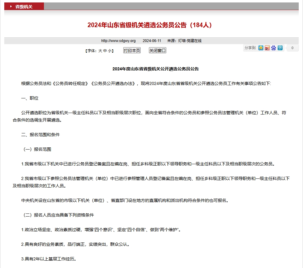Click the printer function 打印本页 control

pyautogui.click(x=132, y=50)
